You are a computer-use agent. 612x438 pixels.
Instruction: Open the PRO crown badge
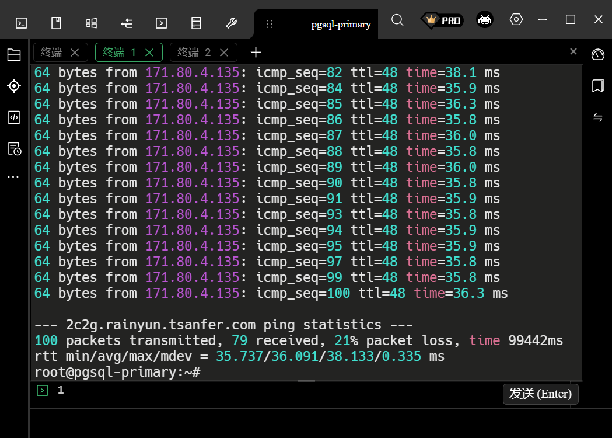[x=441, y=20]
